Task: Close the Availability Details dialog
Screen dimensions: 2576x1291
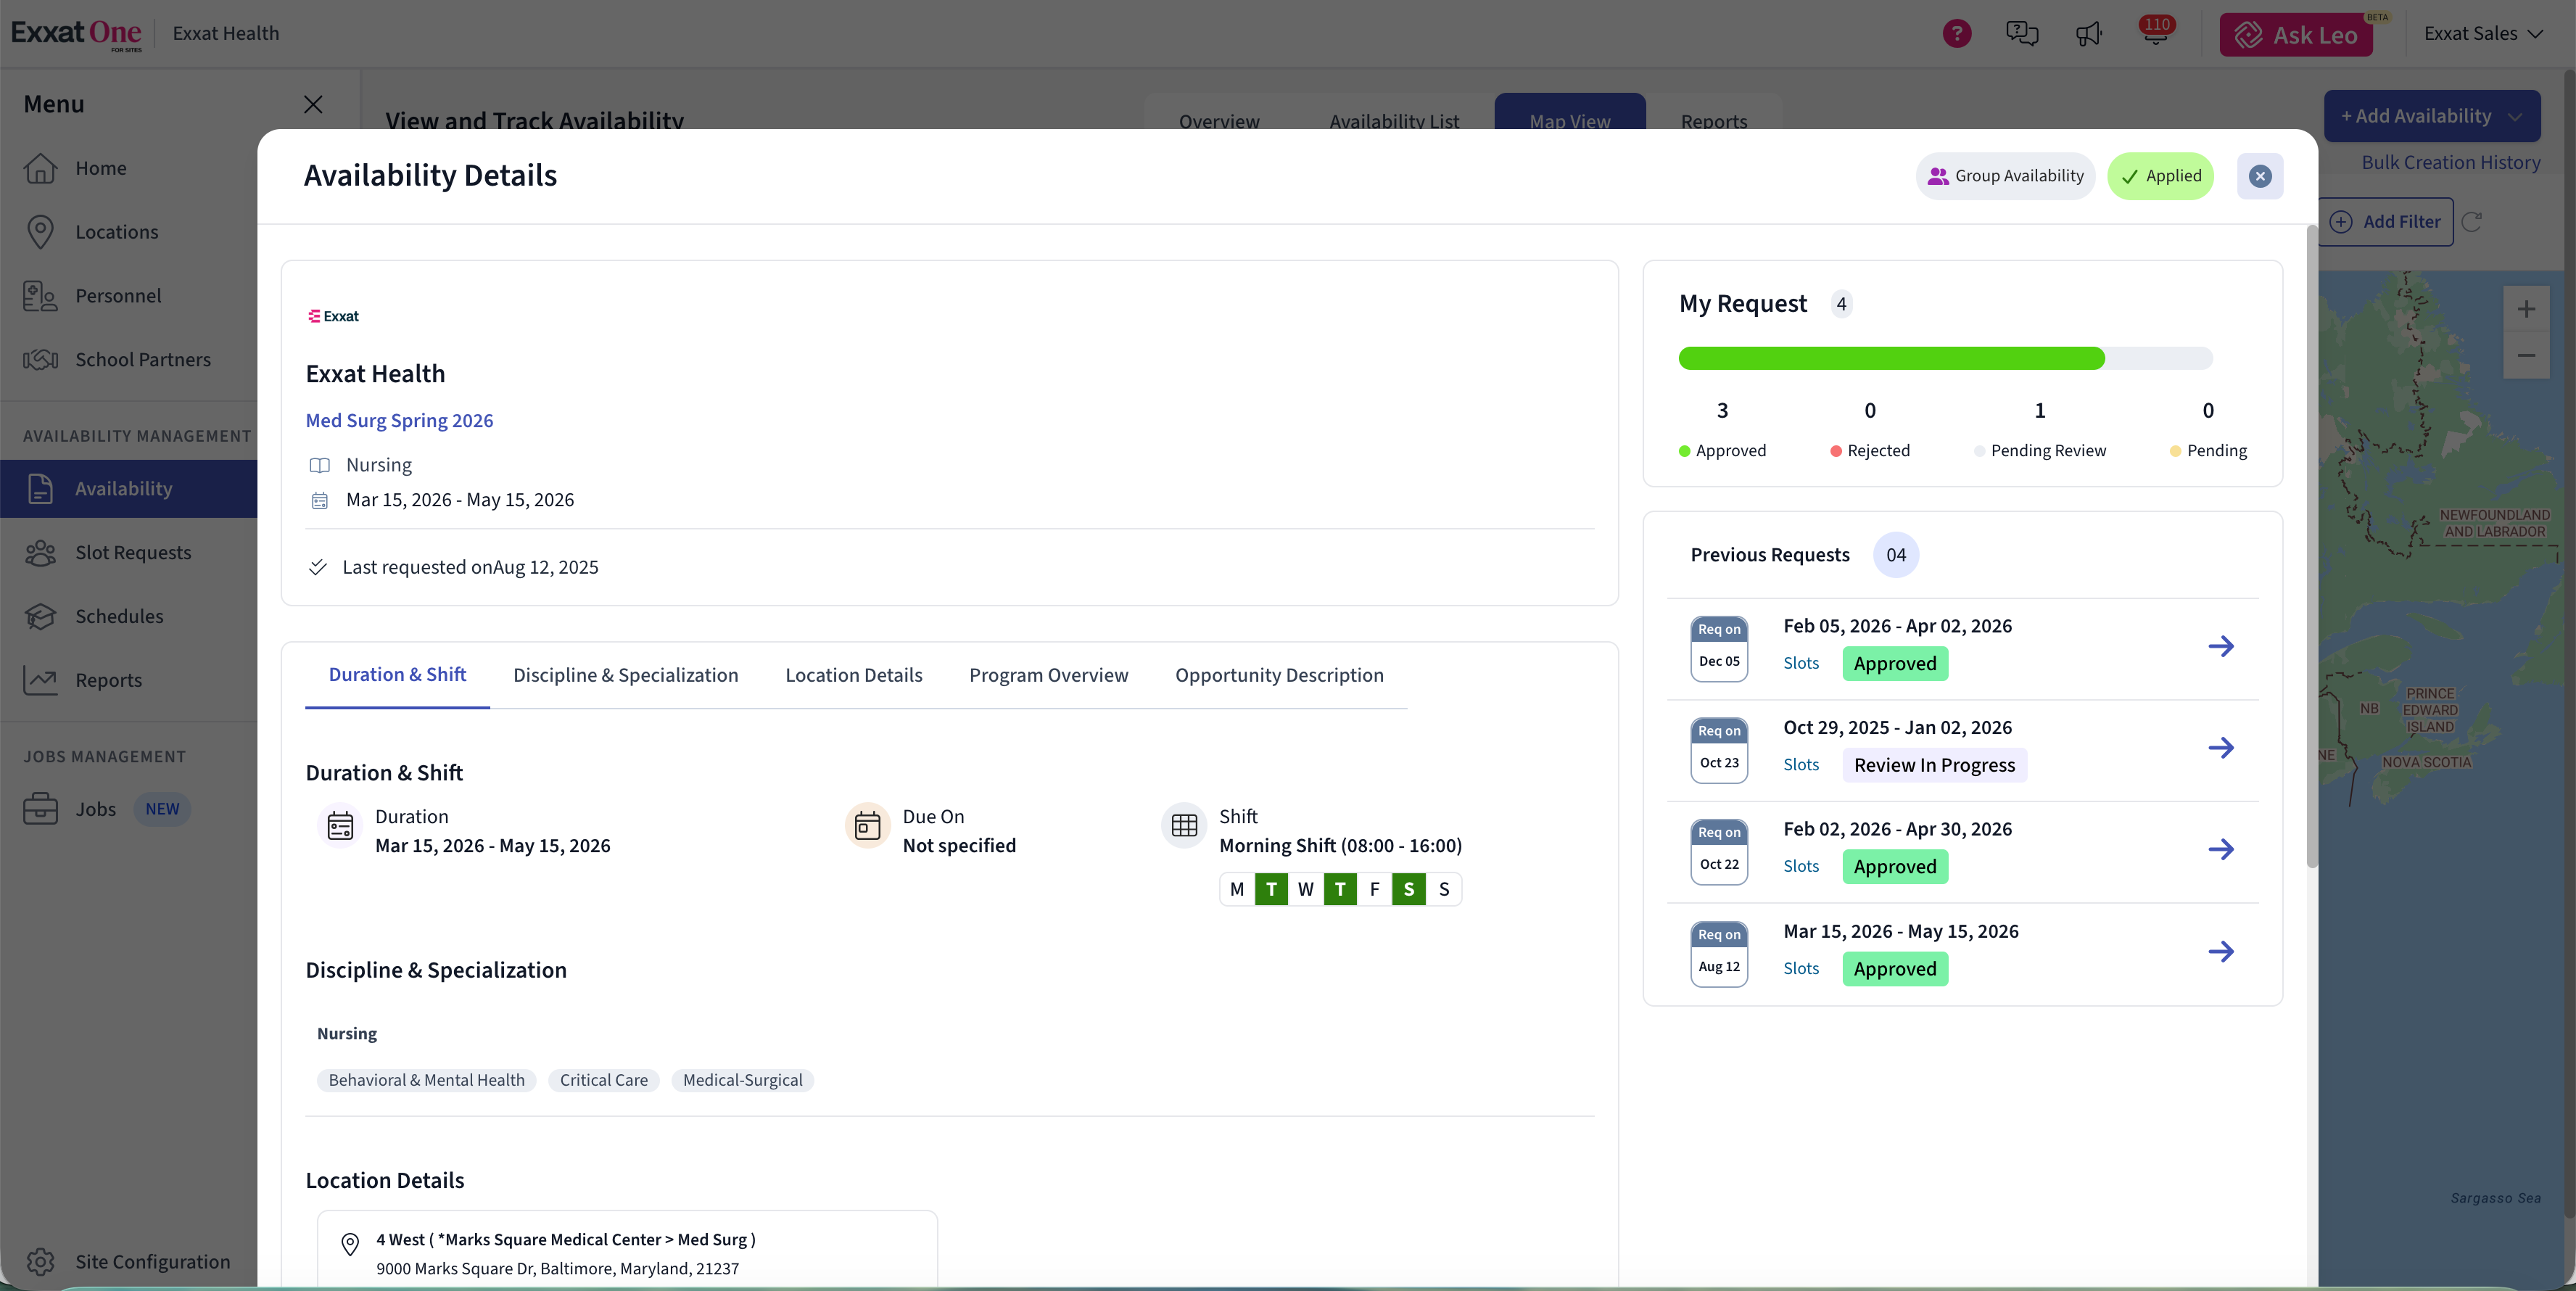Action: tap(2259, 176)
